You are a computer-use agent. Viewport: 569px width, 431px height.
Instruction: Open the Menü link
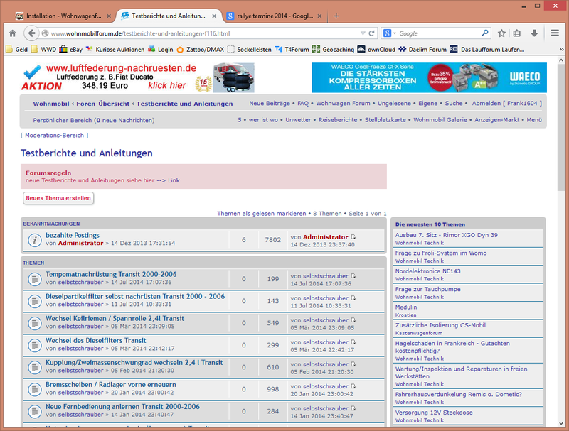534,120
